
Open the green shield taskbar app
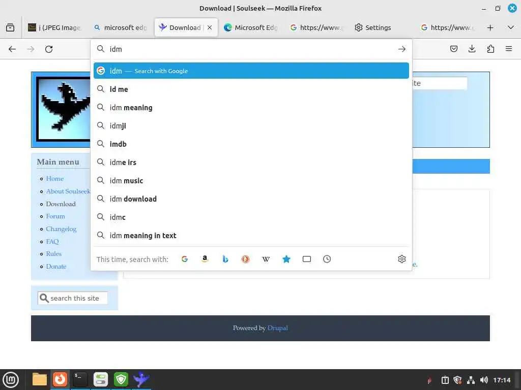point(121,379)
